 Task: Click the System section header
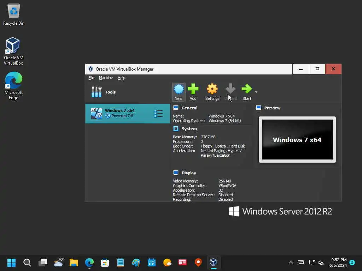[189, 129]
